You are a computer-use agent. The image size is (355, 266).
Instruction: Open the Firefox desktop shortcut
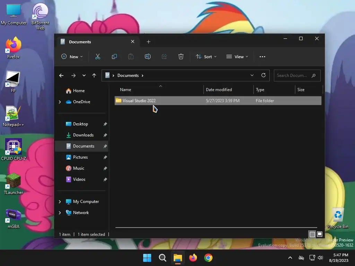tap(14, 48)
